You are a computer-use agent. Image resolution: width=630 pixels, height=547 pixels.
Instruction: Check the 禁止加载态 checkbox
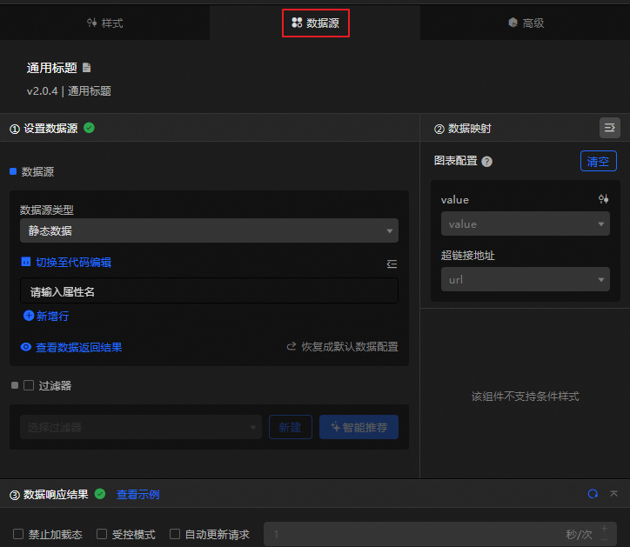click(18, 534)
